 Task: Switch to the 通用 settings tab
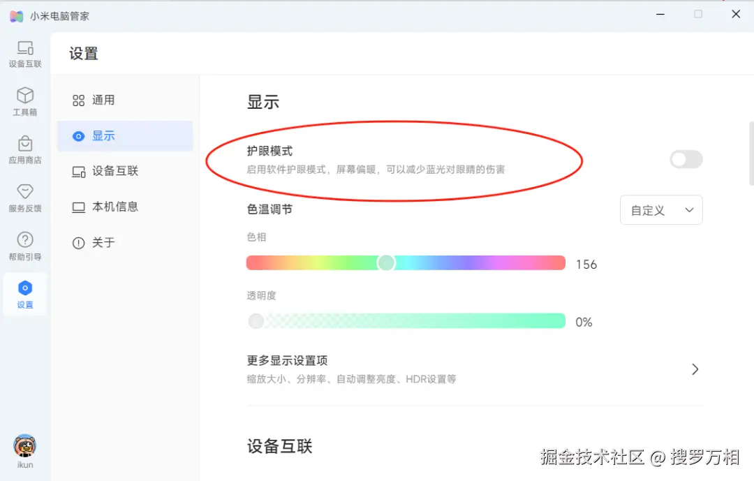coord(103,100)
